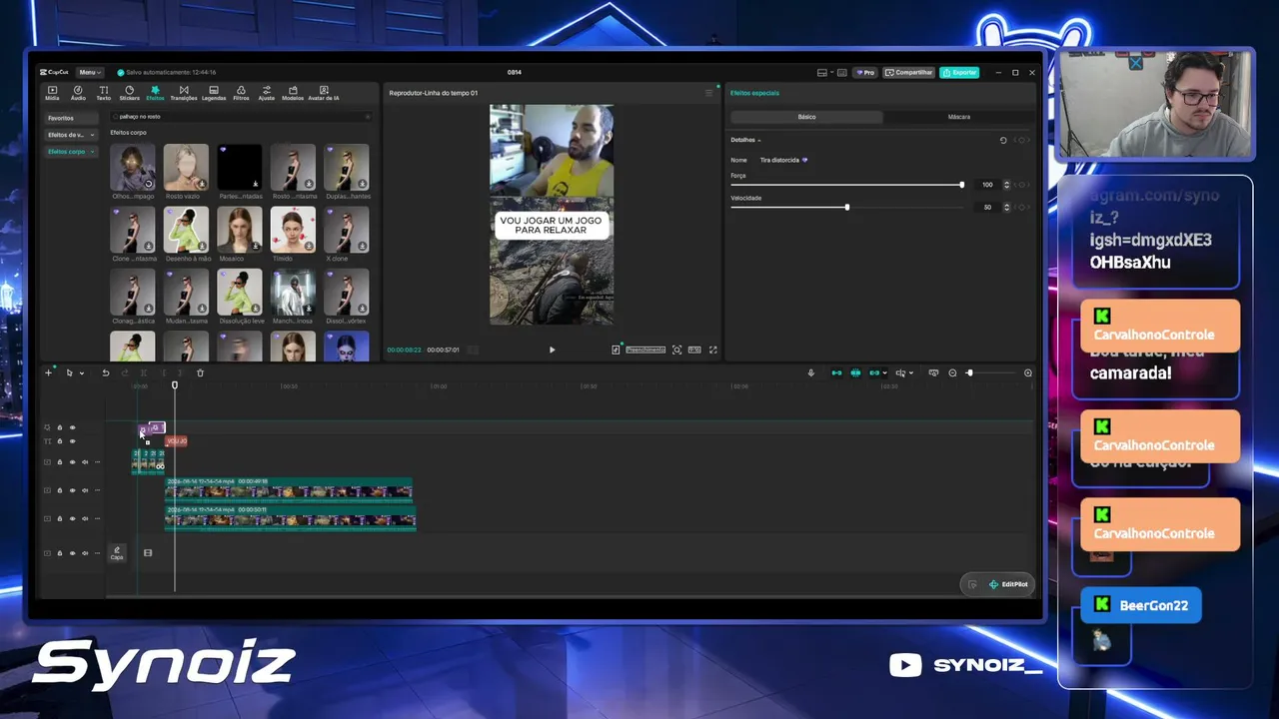Screen dimensions: 1279x719
Task: Open the Texto panel
Action: 103,93
